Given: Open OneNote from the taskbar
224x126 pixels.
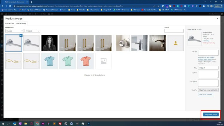Looking at the screenshot, I should point(20,124).
